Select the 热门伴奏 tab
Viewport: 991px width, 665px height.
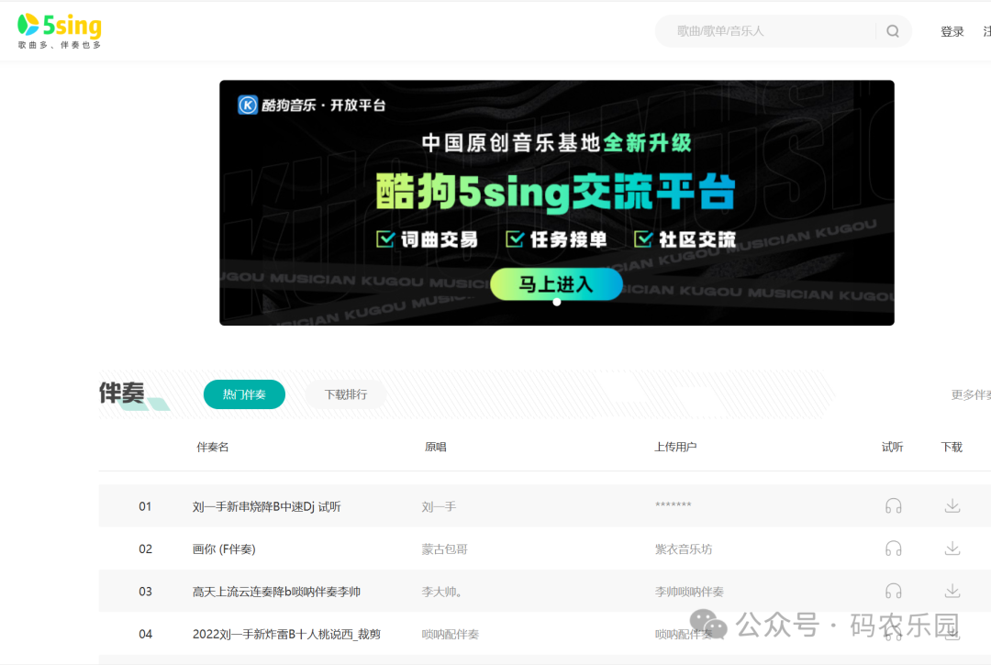point(244,394)
